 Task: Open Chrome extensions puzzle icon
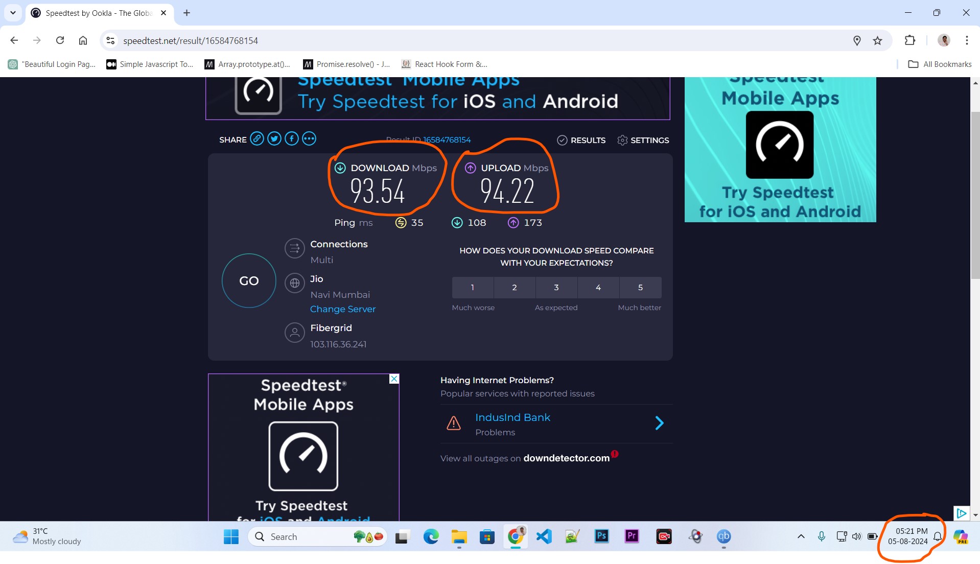click(x=909, y=40)
